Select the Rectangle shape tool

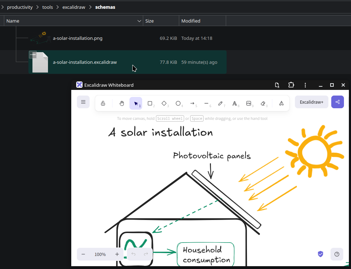pos(150,103)
